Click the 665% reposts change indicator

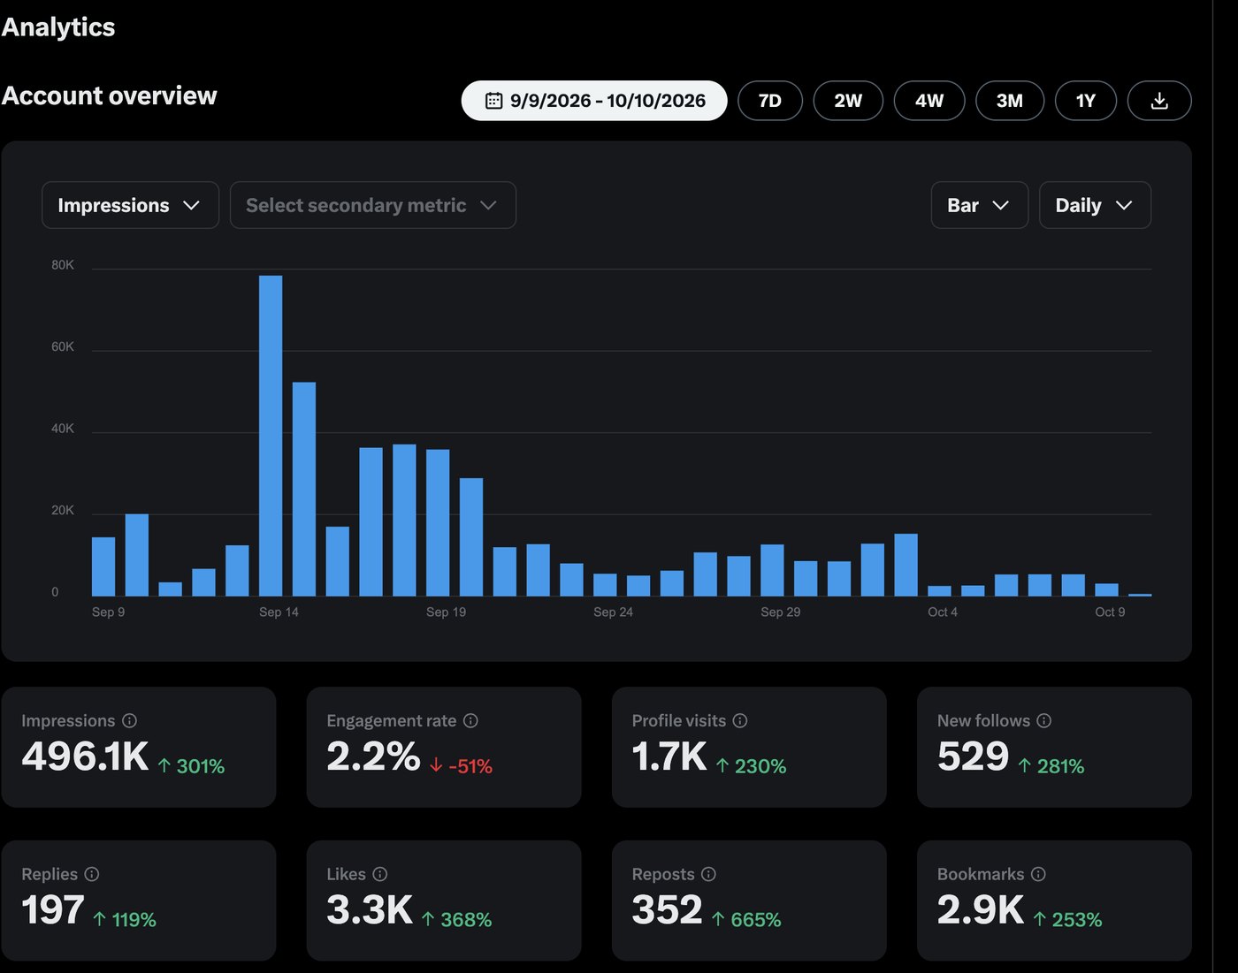point(746,920)
